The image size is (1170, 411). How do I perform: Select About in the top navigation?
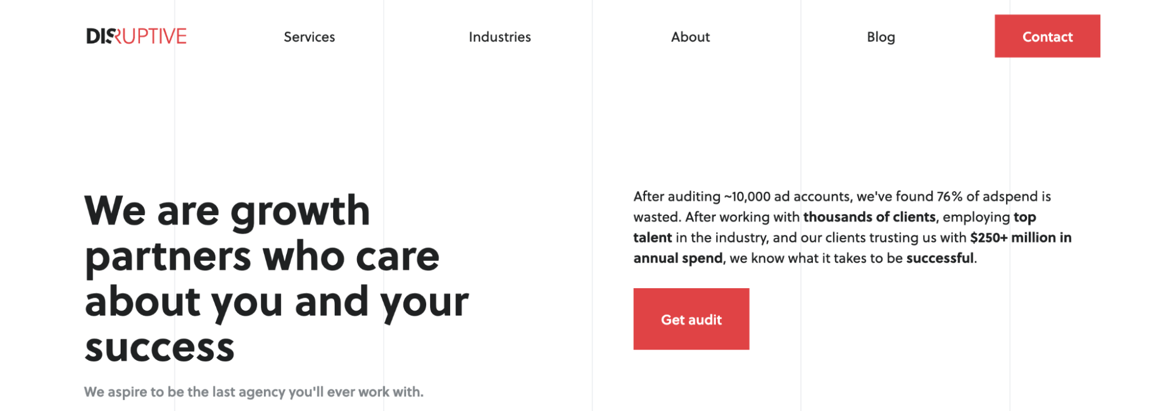690,37
